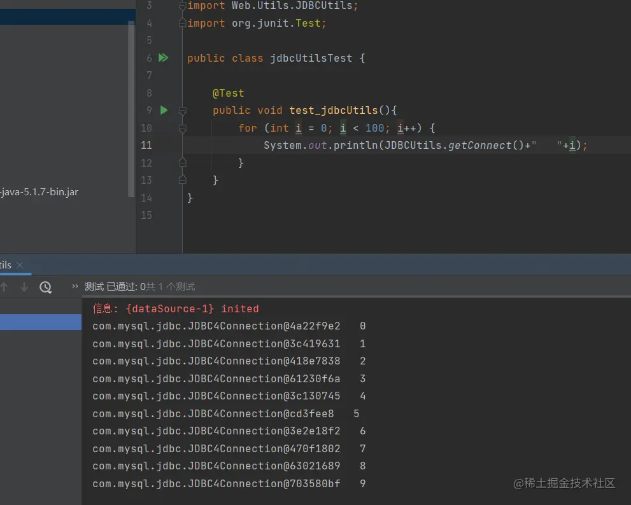This screenshot has width=631, height=505.
Task: Click the test status text '测试 已通过'
Action: (112, 287)
